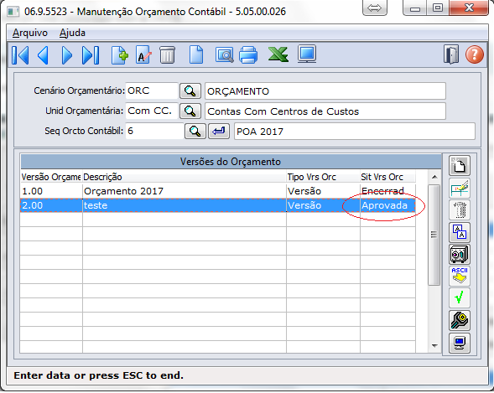Click the Sit Vrs Orc column header

click(387, 177)
